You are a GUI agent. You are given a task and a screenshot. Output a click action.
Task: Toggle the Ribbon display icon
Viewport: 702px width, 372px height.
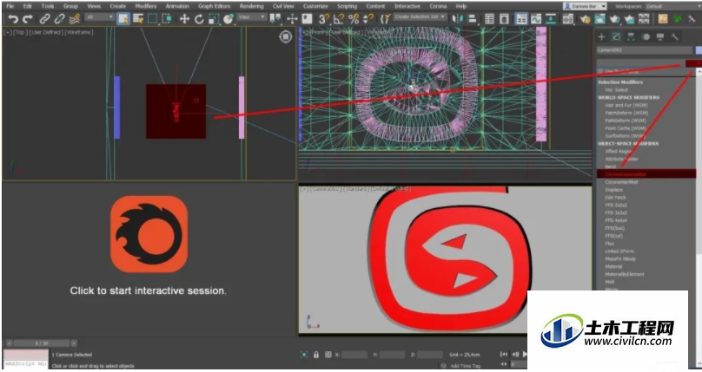521,19
